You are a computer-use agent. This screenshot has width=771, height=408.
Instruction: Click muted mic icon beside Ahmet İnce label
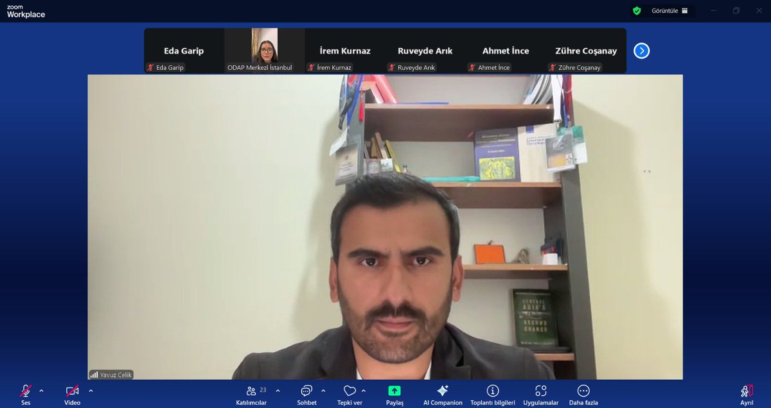(x=472, y=67)
